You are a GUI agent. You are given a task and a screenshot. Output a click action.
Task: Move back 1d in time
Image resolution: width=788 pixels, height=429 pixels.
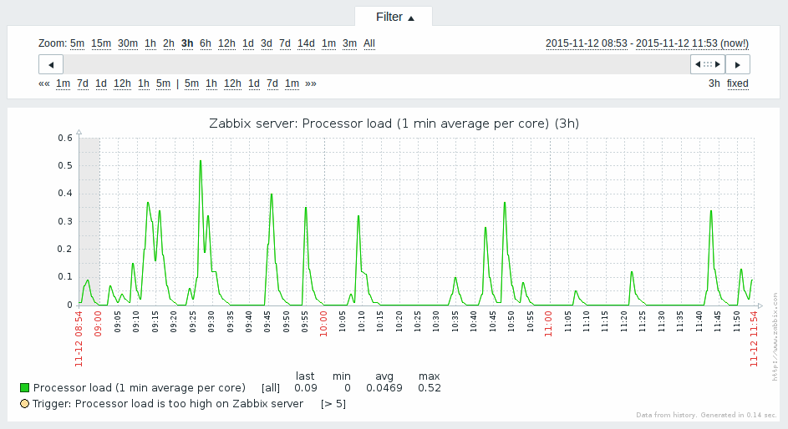[101, 83]
